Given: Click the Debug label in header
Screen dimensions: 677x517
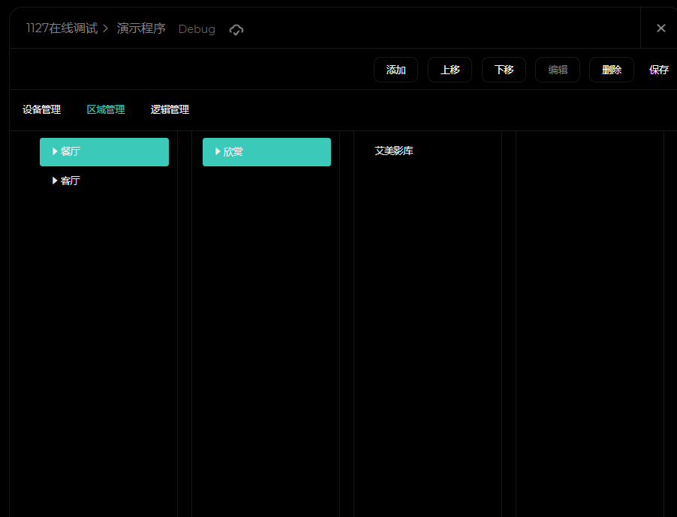Looking at the screenshot, I should point(197,29).
